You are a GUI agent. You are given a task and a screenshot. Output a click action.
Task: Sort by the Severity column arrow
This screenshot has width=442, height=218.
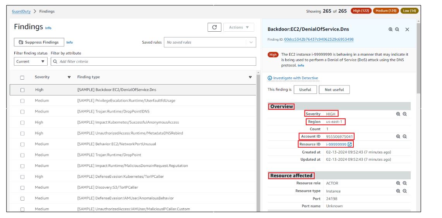(x=69, y=77)
